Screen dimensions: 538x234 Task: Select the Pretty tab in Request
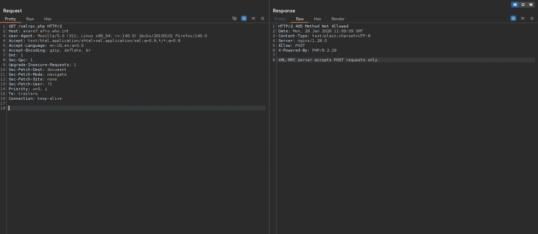tap(10, 19)
